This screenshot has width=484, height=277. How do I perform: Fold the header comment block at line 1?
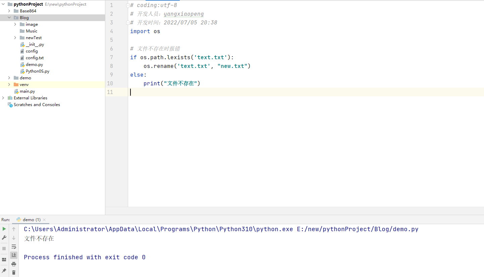(x=128, y=5)
